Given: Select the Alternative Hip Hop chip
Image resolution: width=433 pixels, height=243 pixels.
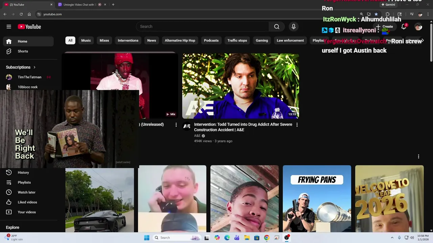Looking at the screenshot, I should click(x=180, y=40).
